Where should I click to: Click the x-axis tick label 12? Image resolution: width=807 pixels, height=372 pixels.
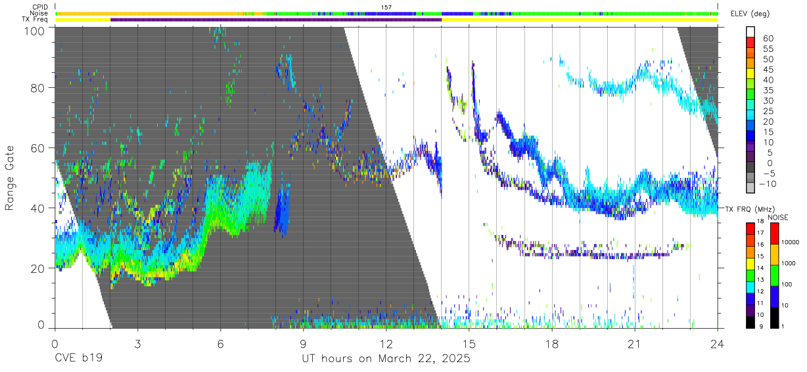click(386, 344)
